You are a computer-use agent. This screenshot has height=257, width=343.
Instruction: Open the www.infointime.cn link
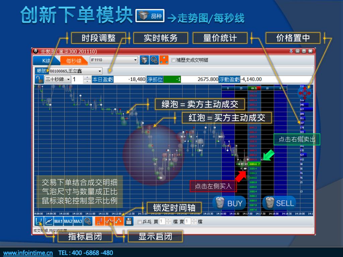click(28, 253)
